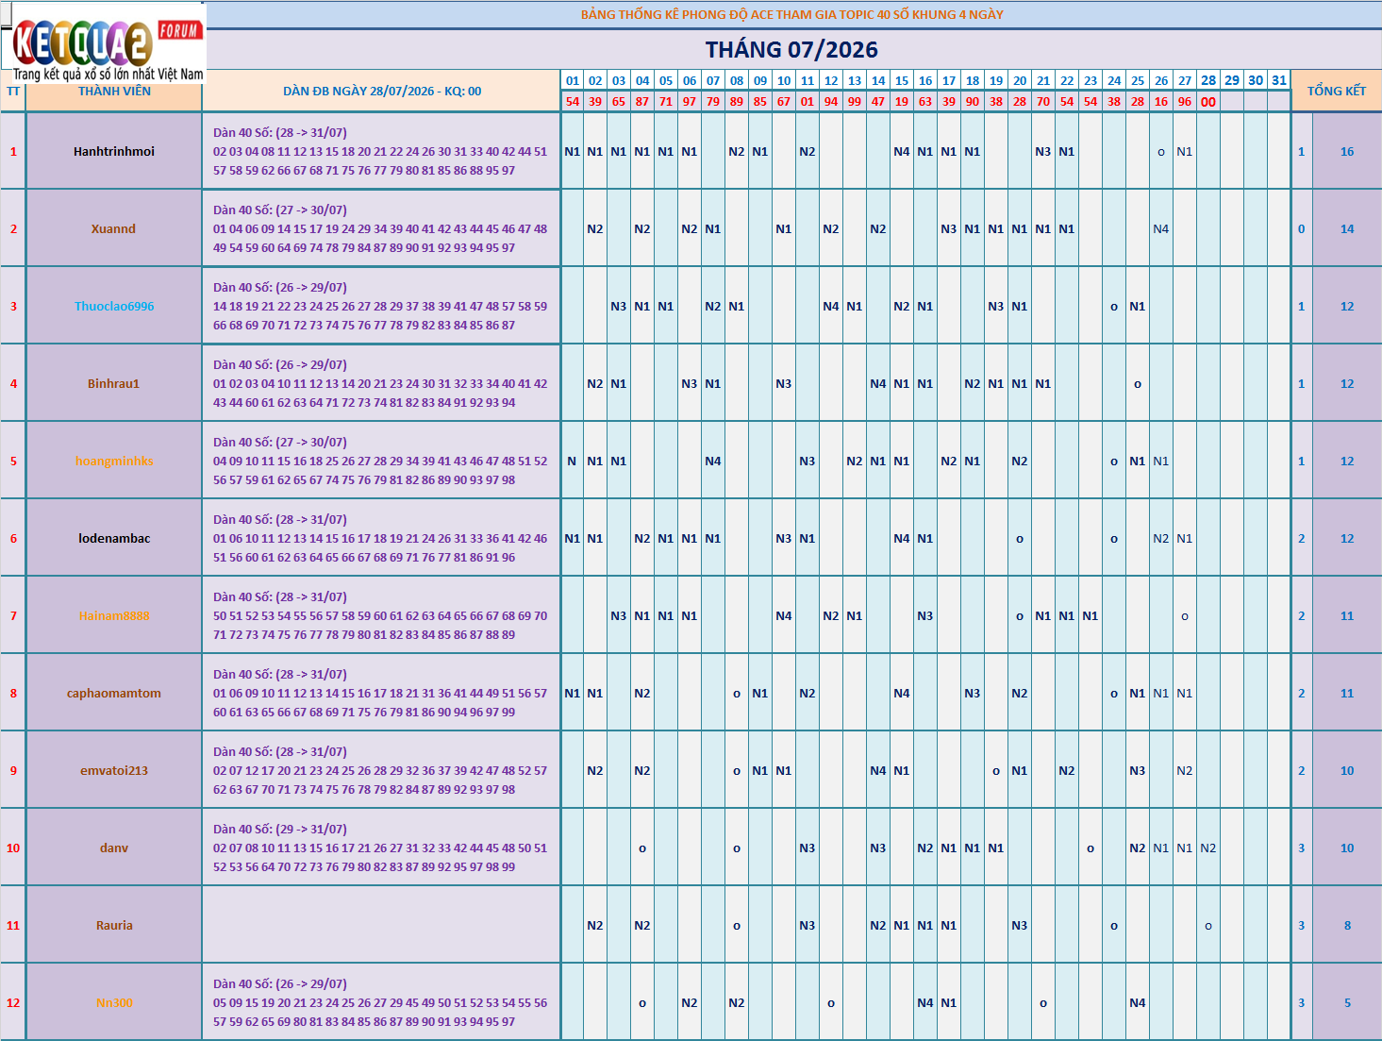Select member name 'Rauria'
Image resolution: width=1382 pixels, height=1041 pixels.
114,925
